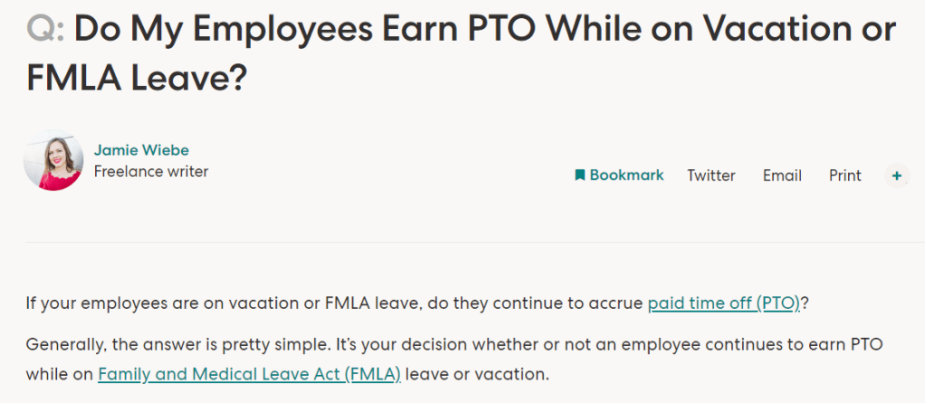Viewport: 925px width, 403px height.
Task: Open the paid time off (PTO) link
Action: (724, 304)
